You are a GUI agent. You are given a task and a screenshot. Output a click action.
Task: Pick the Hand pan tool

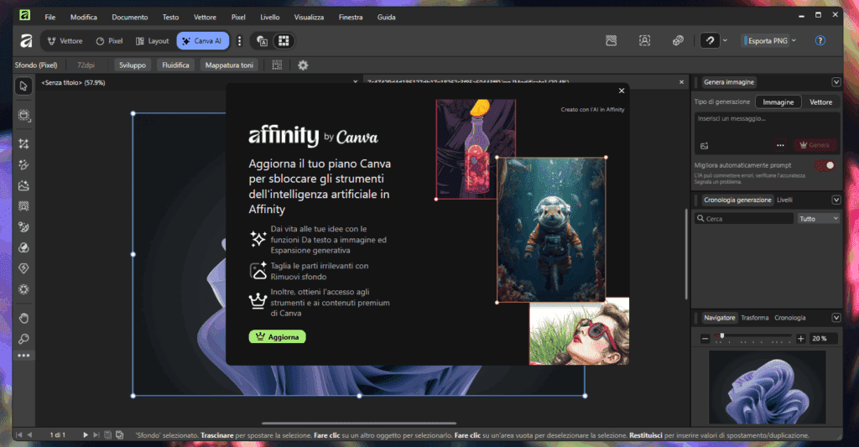pyautogui.click(x=23, y=317)
